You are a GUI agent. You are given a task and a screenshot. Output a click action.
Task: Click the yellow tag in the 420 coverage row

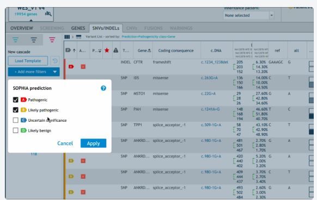click(71, 161)
